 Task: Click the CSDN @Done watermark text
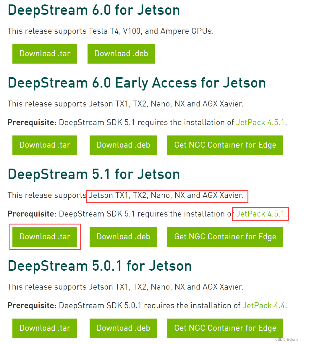[x=290, y=340]
